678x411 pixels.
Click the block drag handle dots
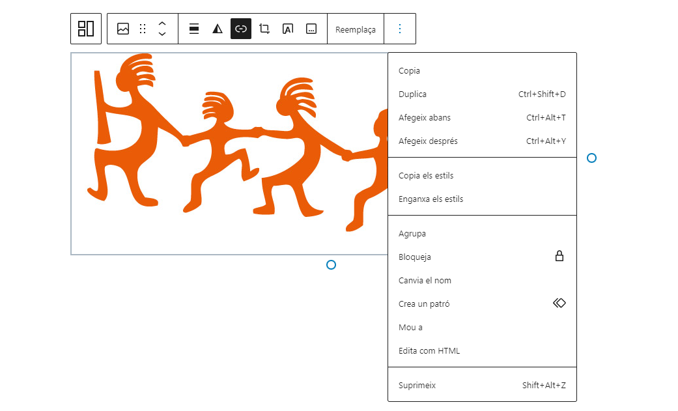[143, 29]
